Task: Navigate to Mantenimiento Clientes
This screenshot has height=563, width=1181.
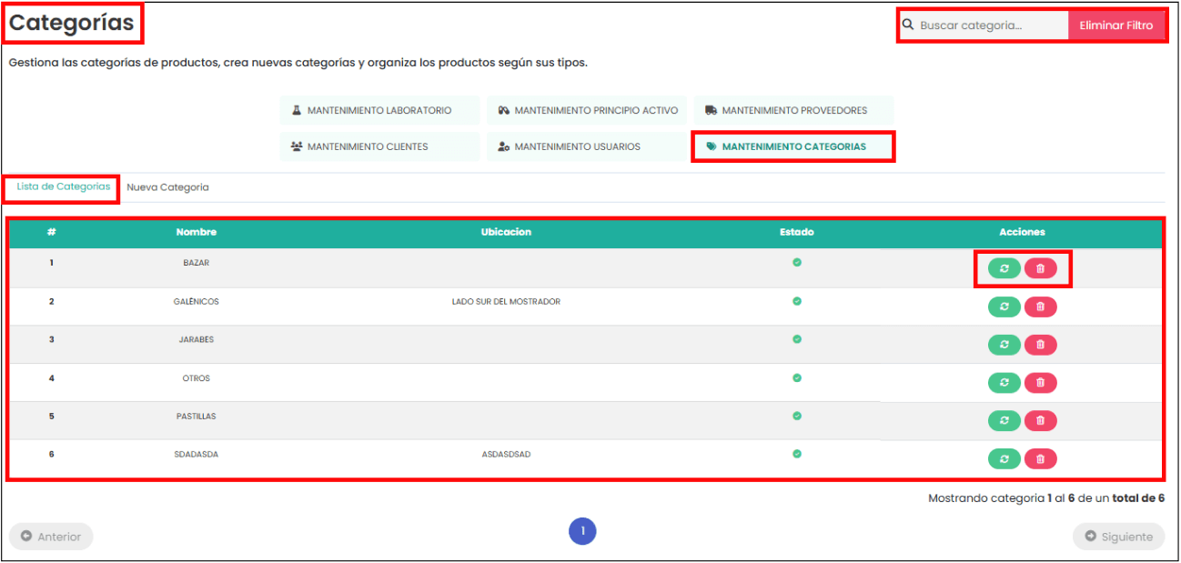Action: pos(379,146)
